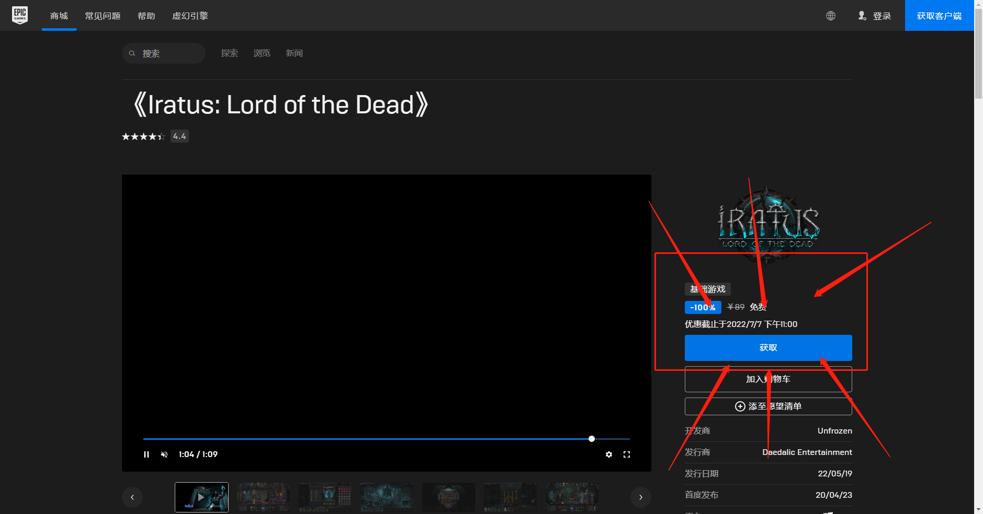The height and width of the screenshot is (514, 983).
Task: Pause the trailer video
Action: [x=146, y=454]
